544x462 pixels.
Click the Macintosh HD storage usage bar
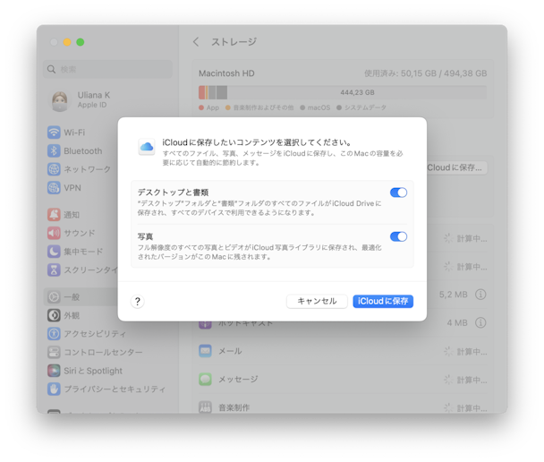(343, 93)
